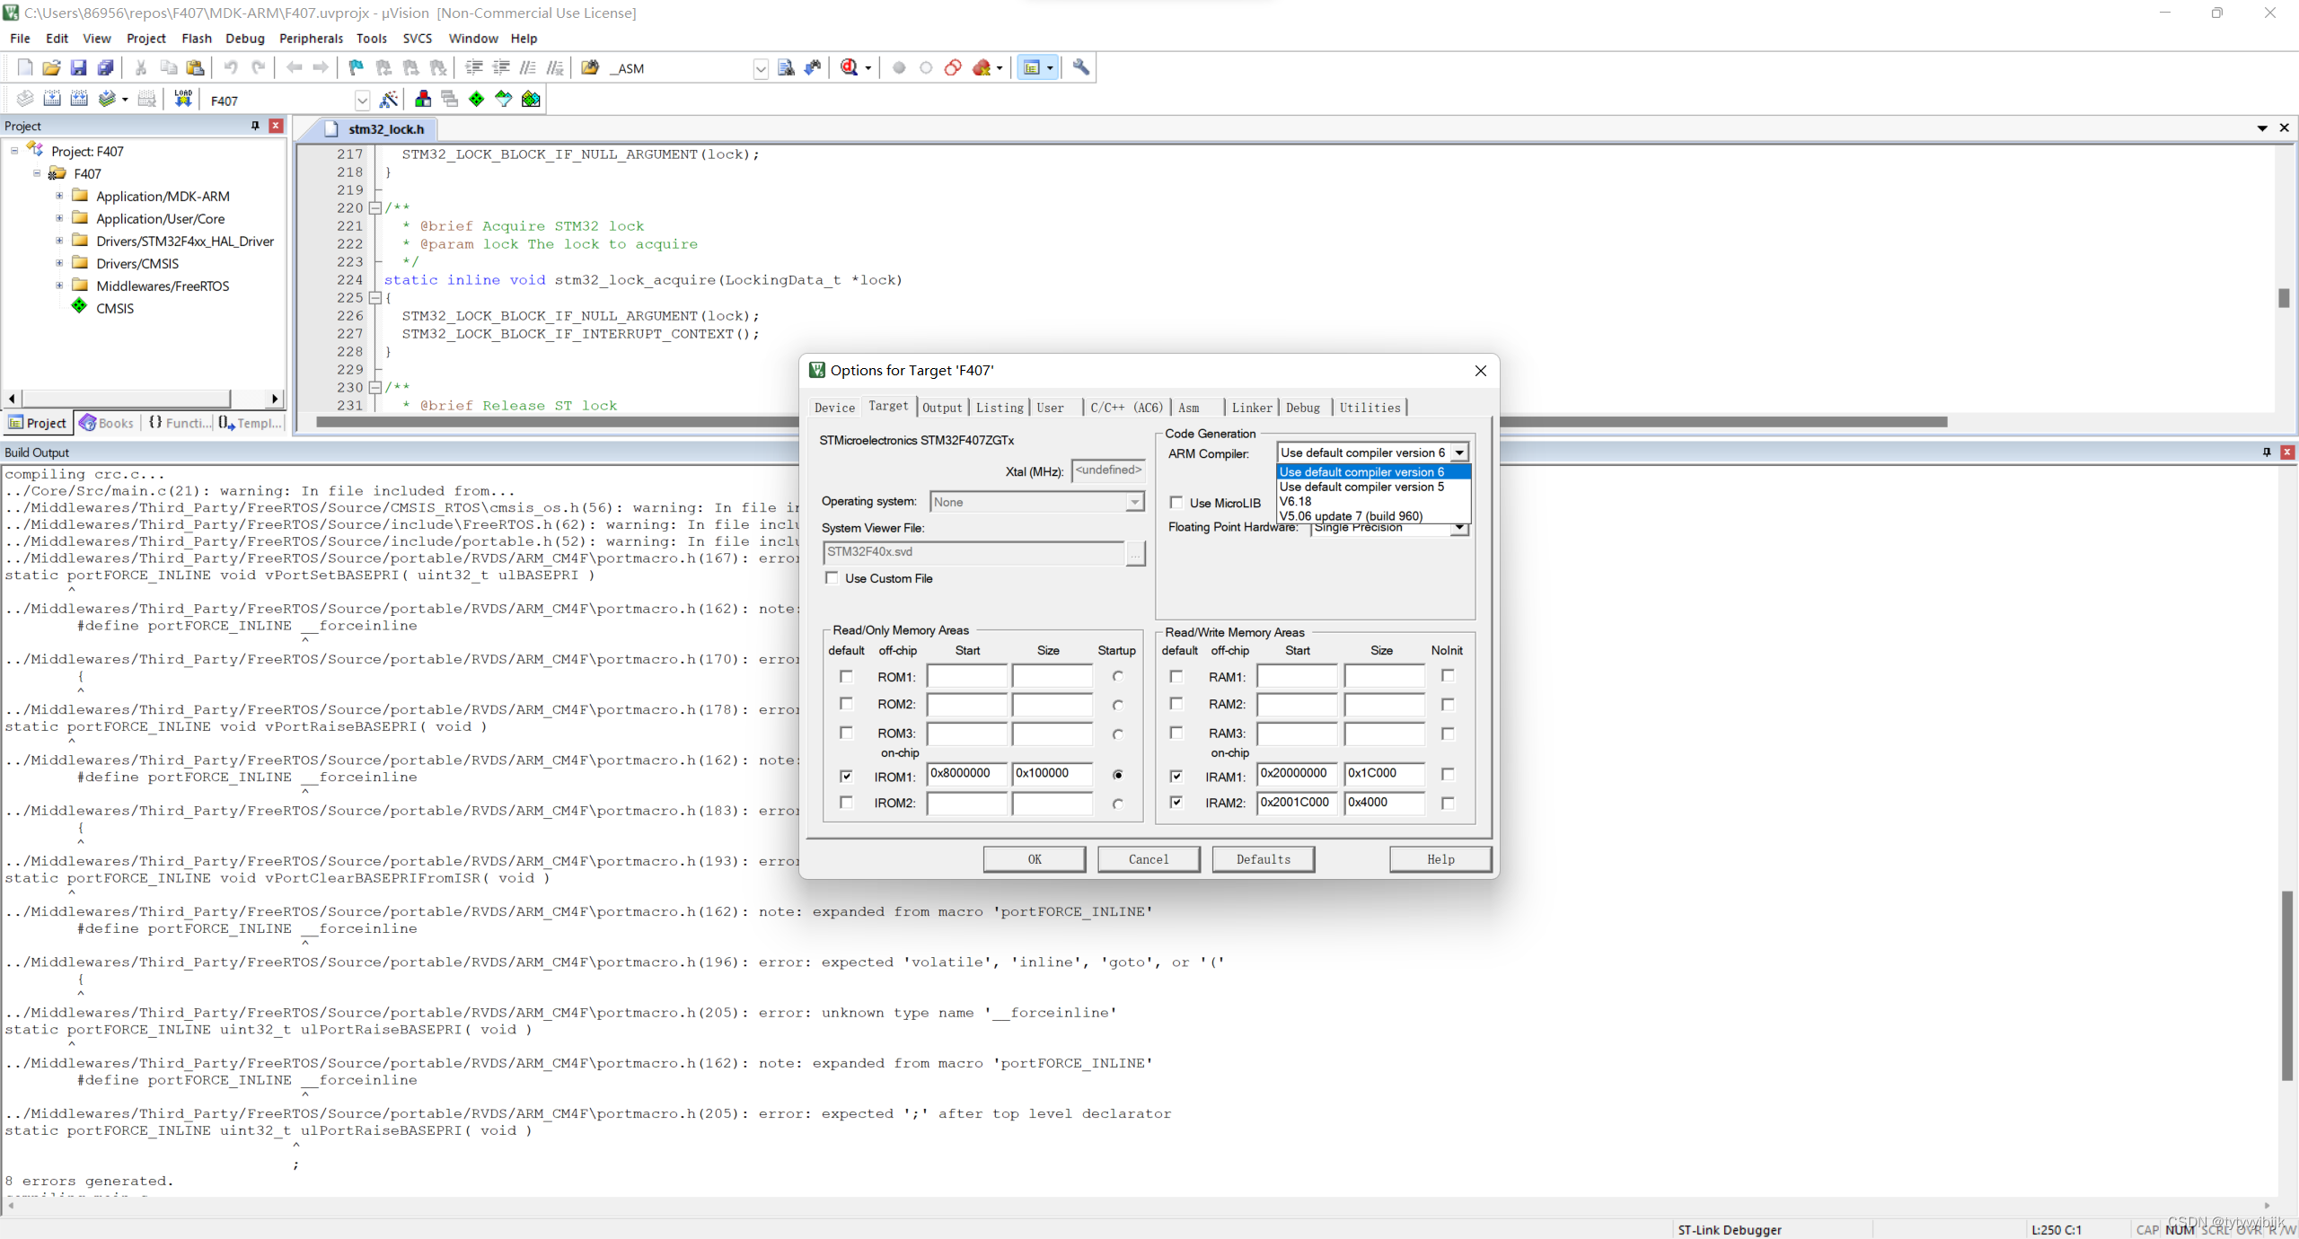Enable the Use MicroLIB checkbox
Screen dimensions: 2299x1239
(x=1176, y=503)
